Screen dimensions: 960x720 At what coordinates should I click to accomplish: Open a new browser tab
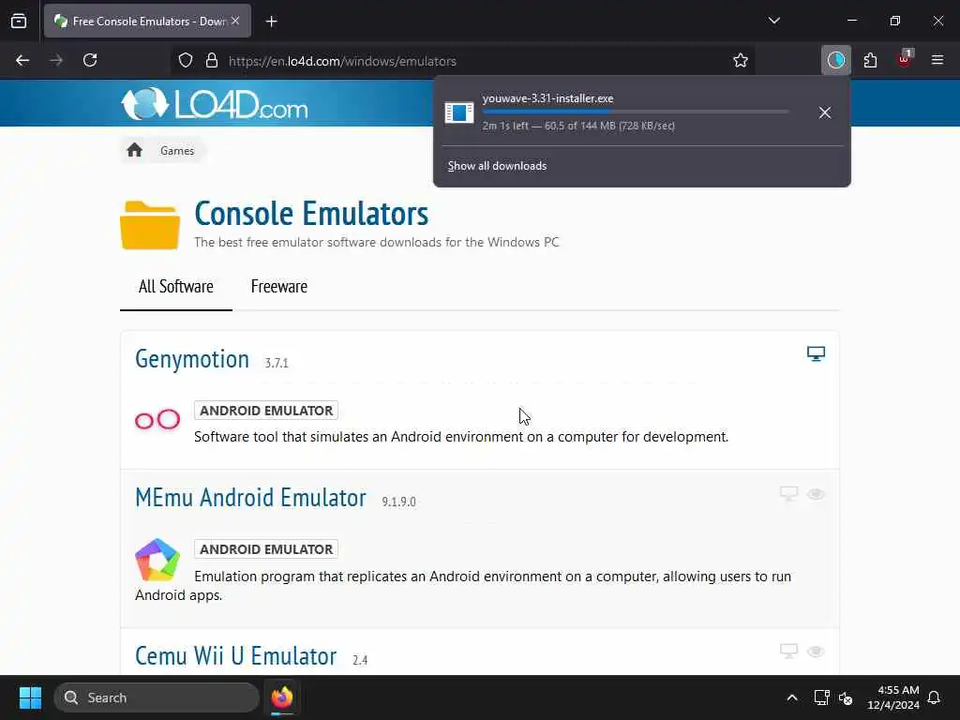(272, 22)
